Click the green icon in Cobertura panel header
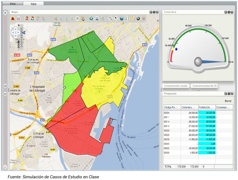The height and width of the screenshot is (180, 238). click(x=226, y=12)
